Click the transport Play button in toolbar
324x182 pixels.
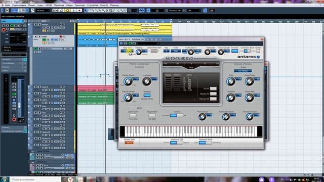point(73,10)
